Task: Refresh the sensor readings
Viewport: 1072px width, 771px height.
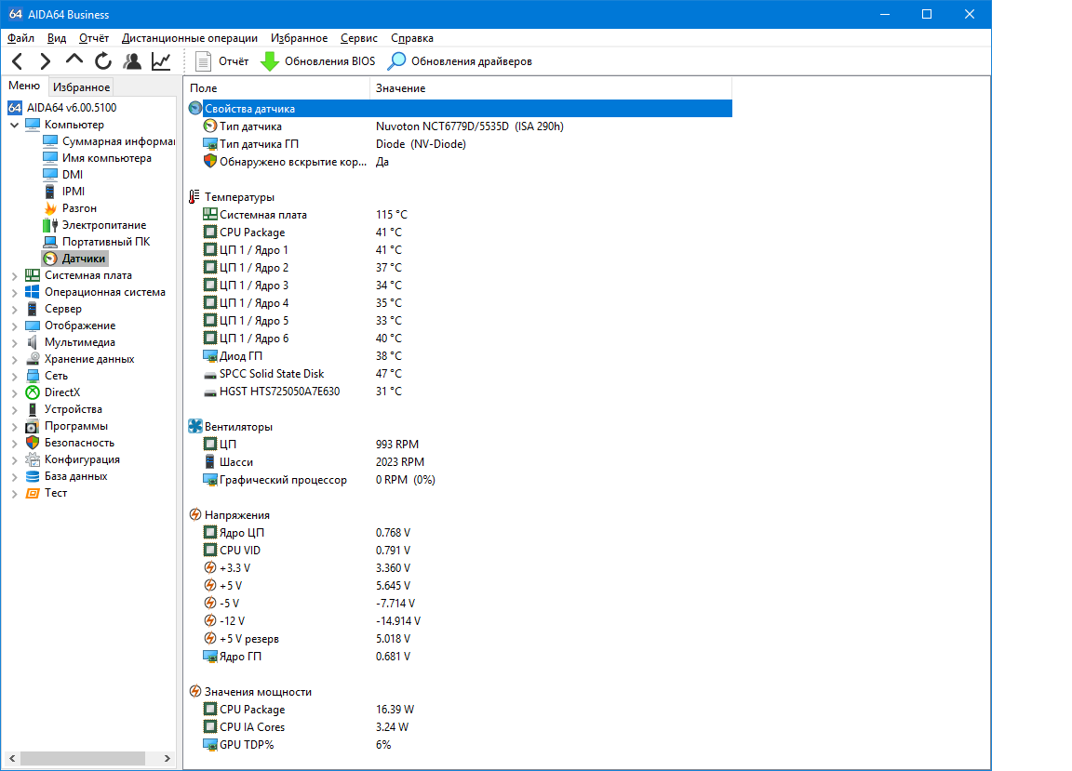Action: [x=103, y=61]
